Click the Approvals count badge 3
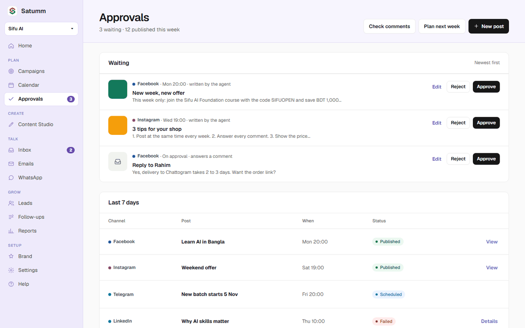Viewport: 525px width, 328px height. point(71,99)
